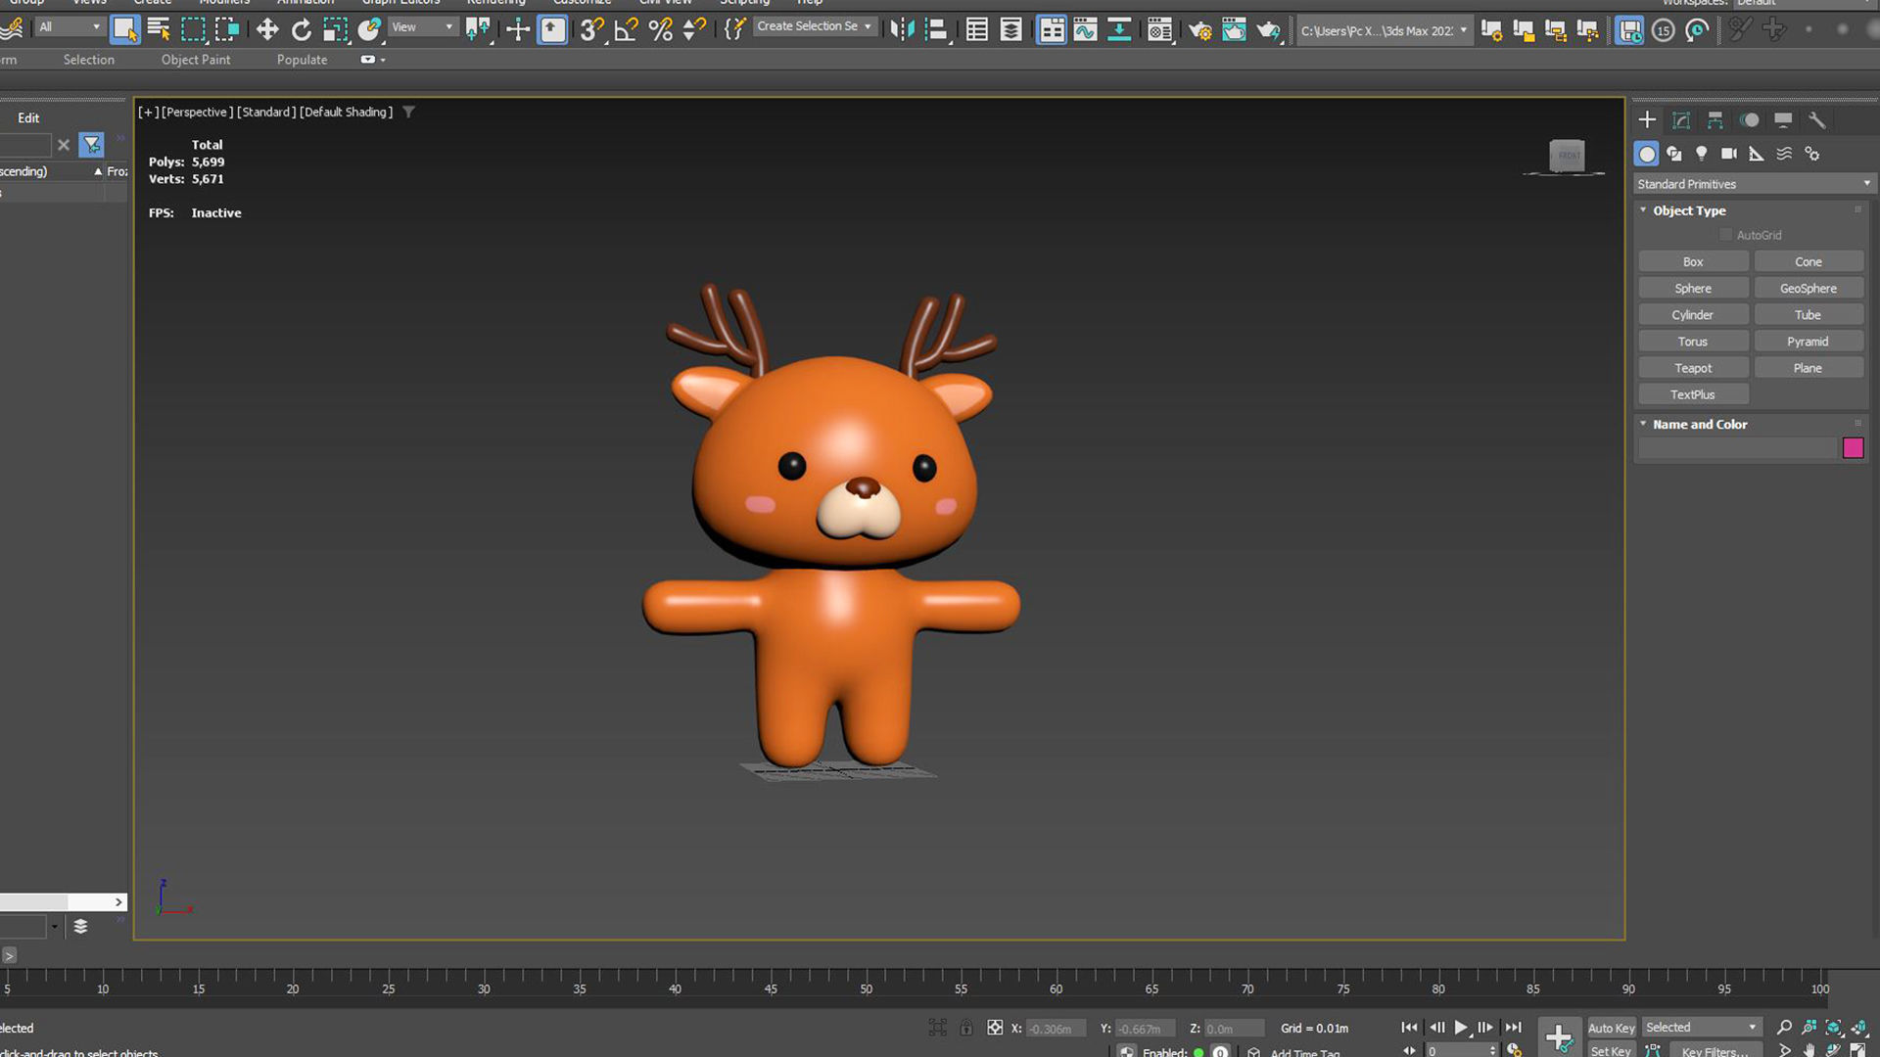Open the Curve Editor
Image resolution: width=1880 pixels, height=1057 pixels.
[x=1085, y=29]
